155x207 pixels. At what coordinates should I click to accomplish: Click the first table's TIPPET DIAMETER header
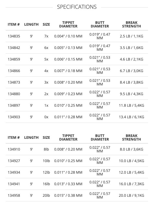[68, 24]
